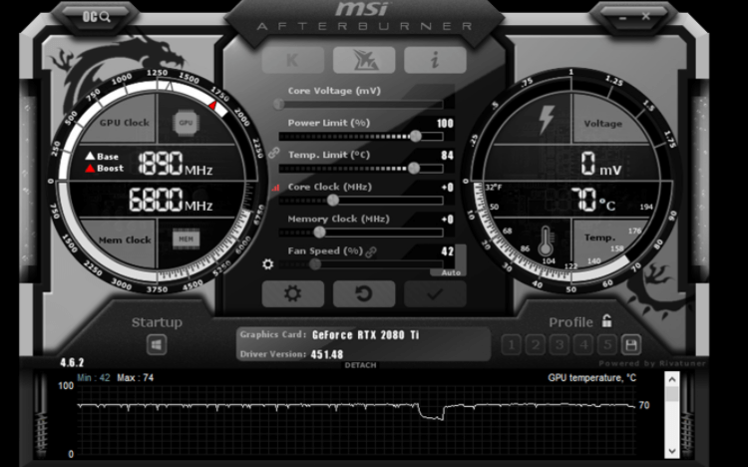Viewport: 748px width, 467px height.
Task: Click the airplane logo button
Action: 363,60
